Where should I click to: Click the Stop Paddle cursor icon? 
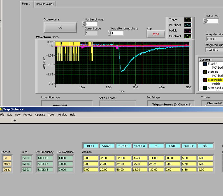[x=205, y=80]
